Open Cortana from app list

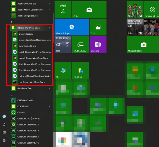pyautogui.click(x=32, y=113)
